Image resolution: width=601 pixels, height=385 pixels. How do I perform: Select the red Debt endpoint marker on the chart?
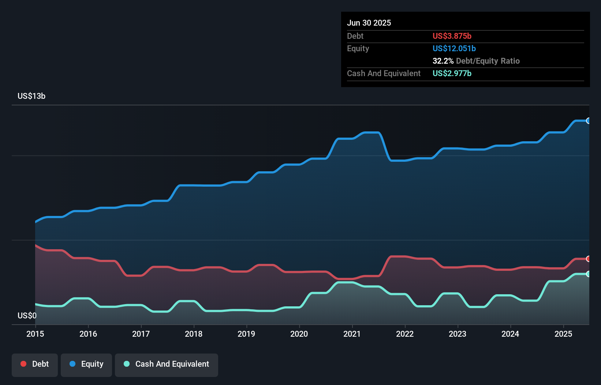(x=588, y=259)
